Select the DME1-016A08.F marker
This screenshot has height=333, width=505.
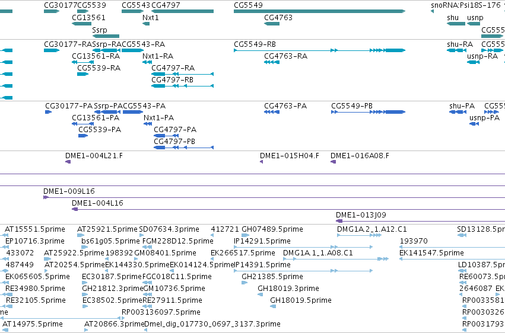(x=334, y=162)
